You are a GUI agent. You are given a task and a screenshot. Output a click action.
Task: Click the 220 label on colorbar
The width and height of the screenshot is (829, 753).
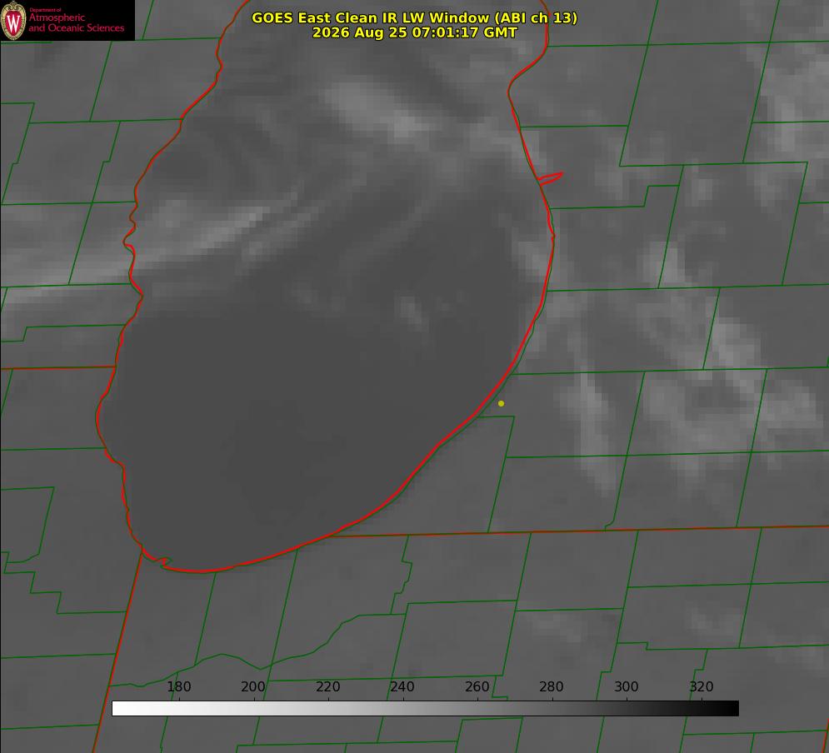(x=327, y=686)
